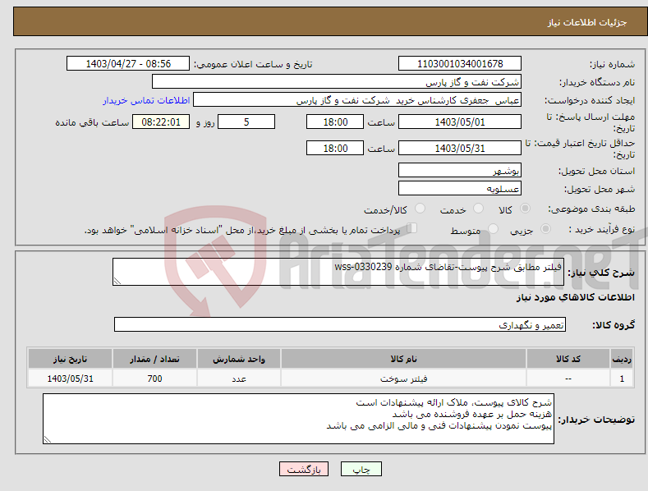
Task: Click the announcement date and time field
Action: [x=128, y=64]
